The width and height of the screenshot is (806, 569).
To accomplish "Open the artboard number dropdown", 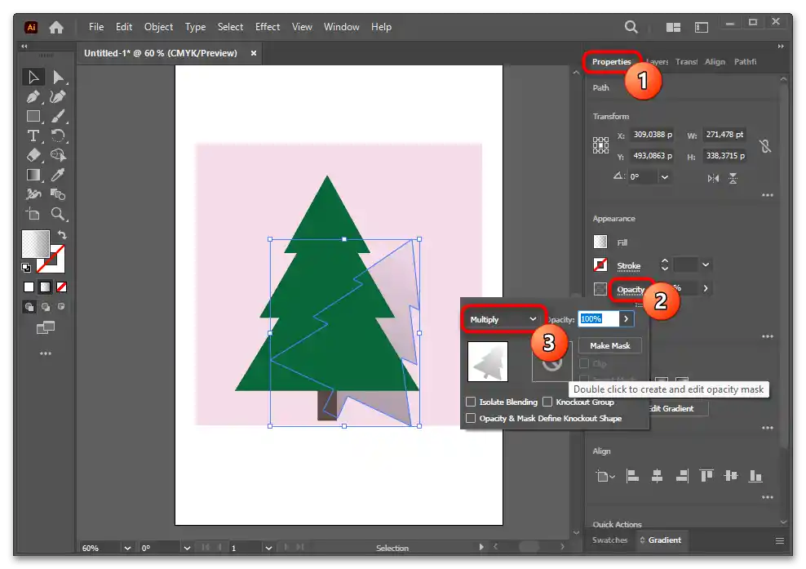I will tap(268, 548).
